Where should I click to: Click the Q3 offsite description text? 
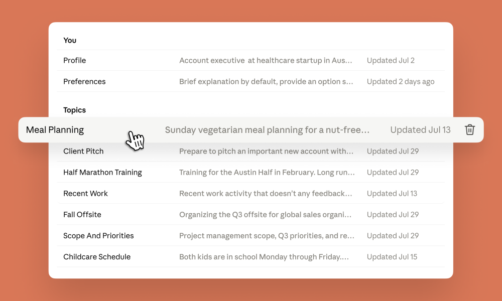266,215
